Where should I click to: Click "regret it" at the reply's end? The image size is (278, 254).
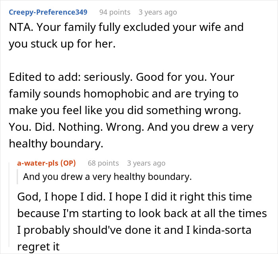(x=38, y=246)
